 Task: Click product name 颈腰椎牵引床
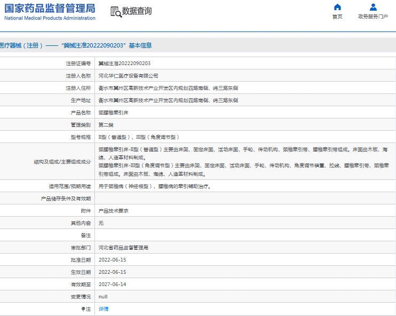pyautogui.click(x=113, y=113)
